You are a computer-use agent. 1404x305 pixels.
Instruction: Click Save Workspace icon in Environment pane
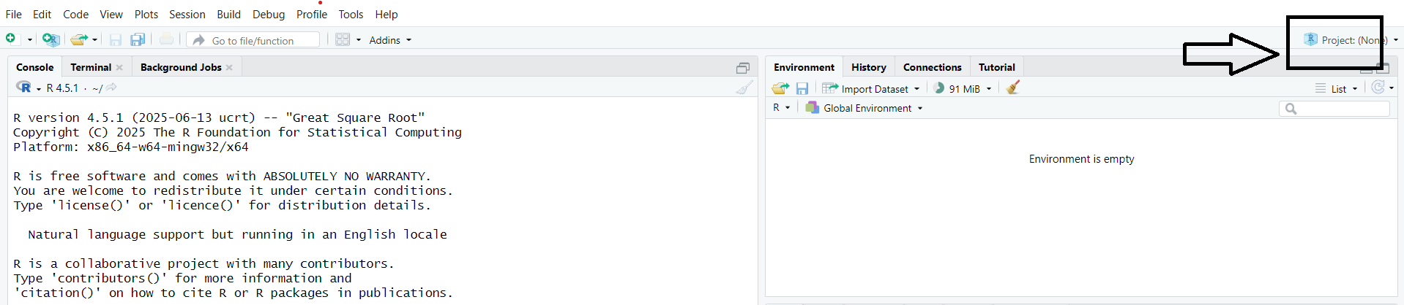[802, 88]
